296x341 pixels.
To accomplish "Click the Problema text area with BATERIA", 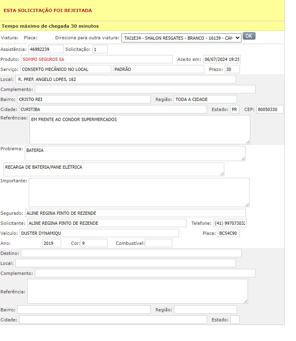I will click(x=135, y=153).
